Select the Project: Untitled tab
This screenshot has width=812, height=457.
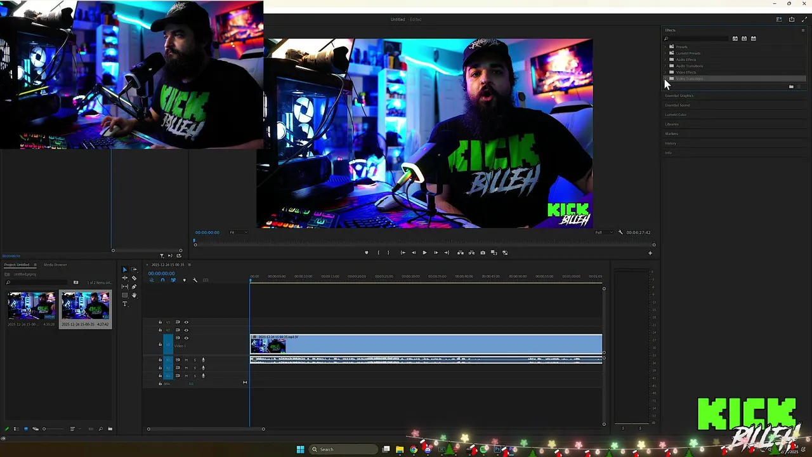point(16,265)
